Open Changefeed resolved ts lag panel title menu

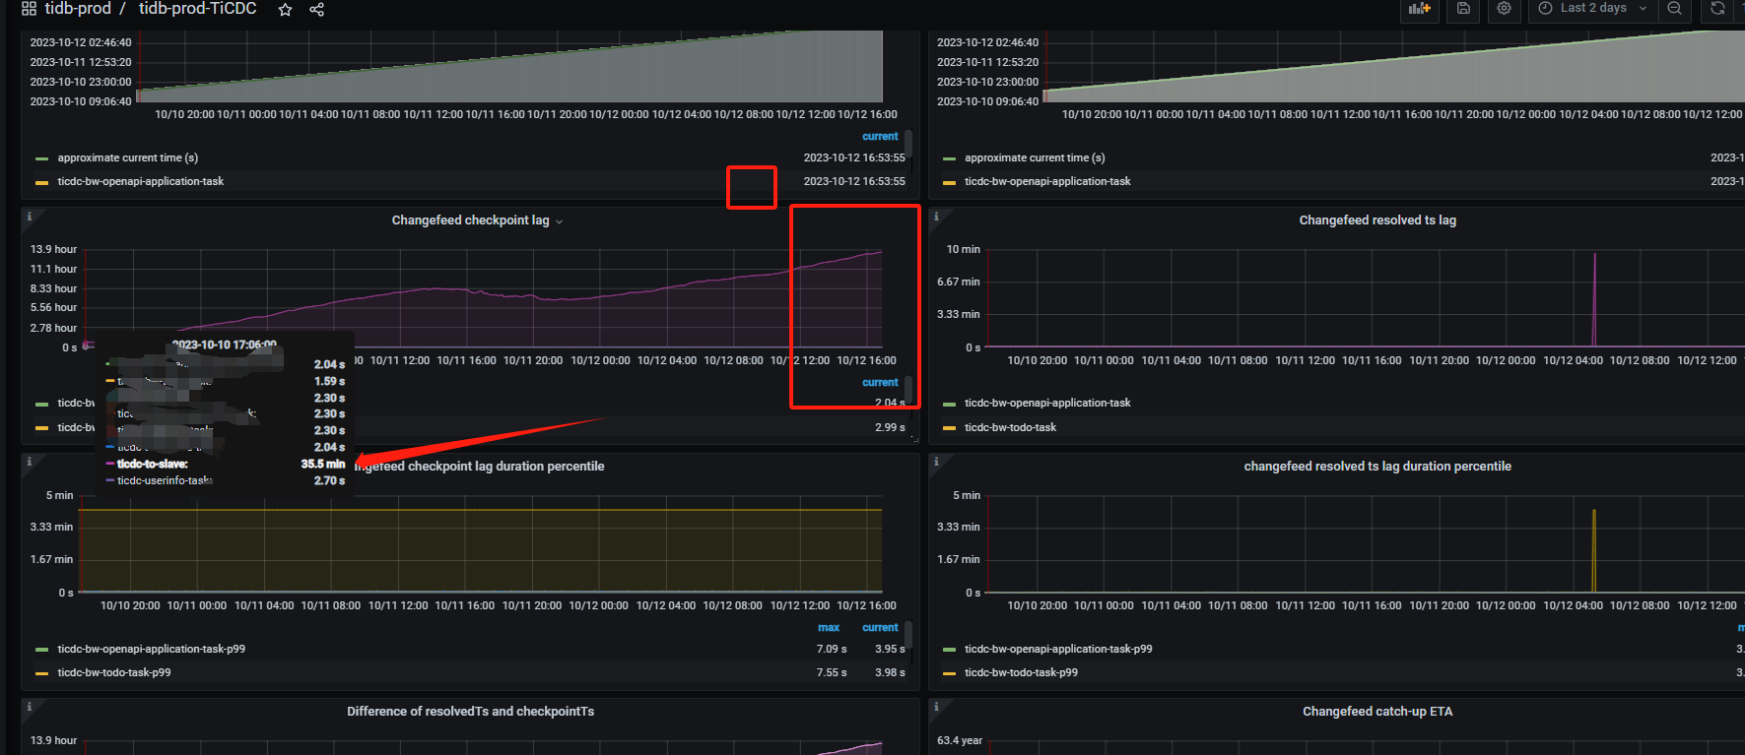1376,220
